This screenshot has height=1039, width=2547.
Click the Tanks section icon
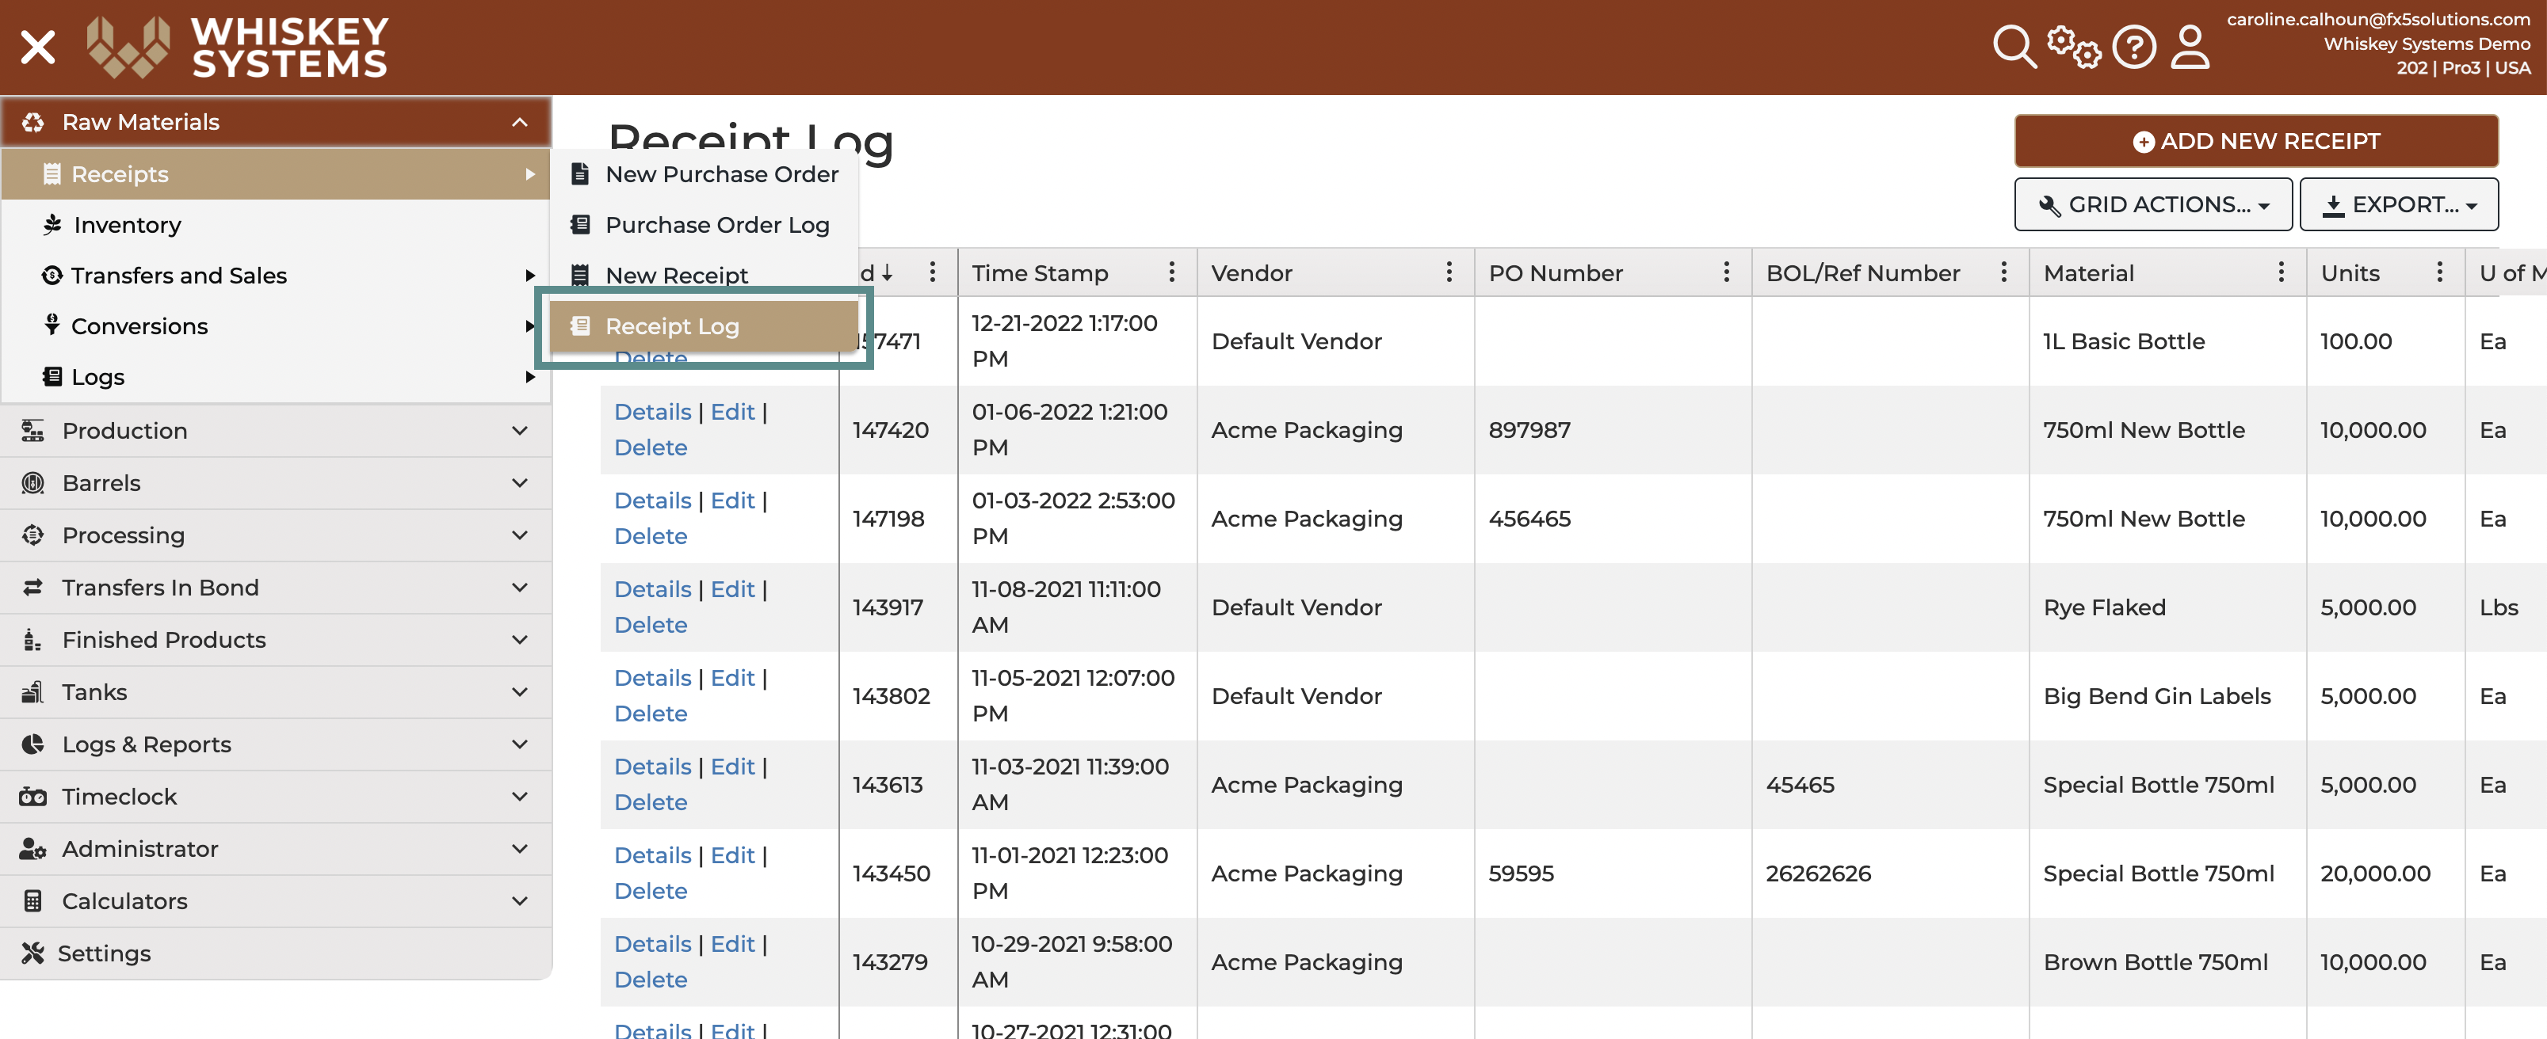tap(32, 692)
